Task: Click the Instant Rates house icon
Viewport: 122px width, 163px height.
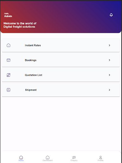Action: (9, 45)
